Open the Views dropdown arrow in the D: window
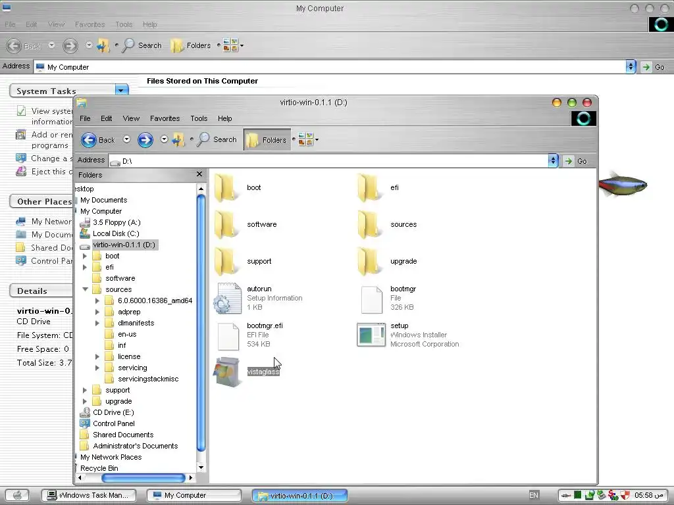This screenshot has width=674, height=505. (317, 140)
